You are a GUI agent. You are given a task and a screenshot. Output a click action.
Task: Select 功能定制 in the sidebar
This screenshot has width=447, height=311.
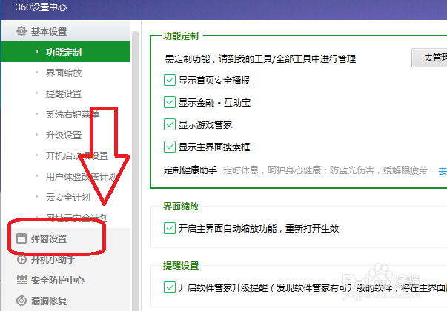(65, 52)
